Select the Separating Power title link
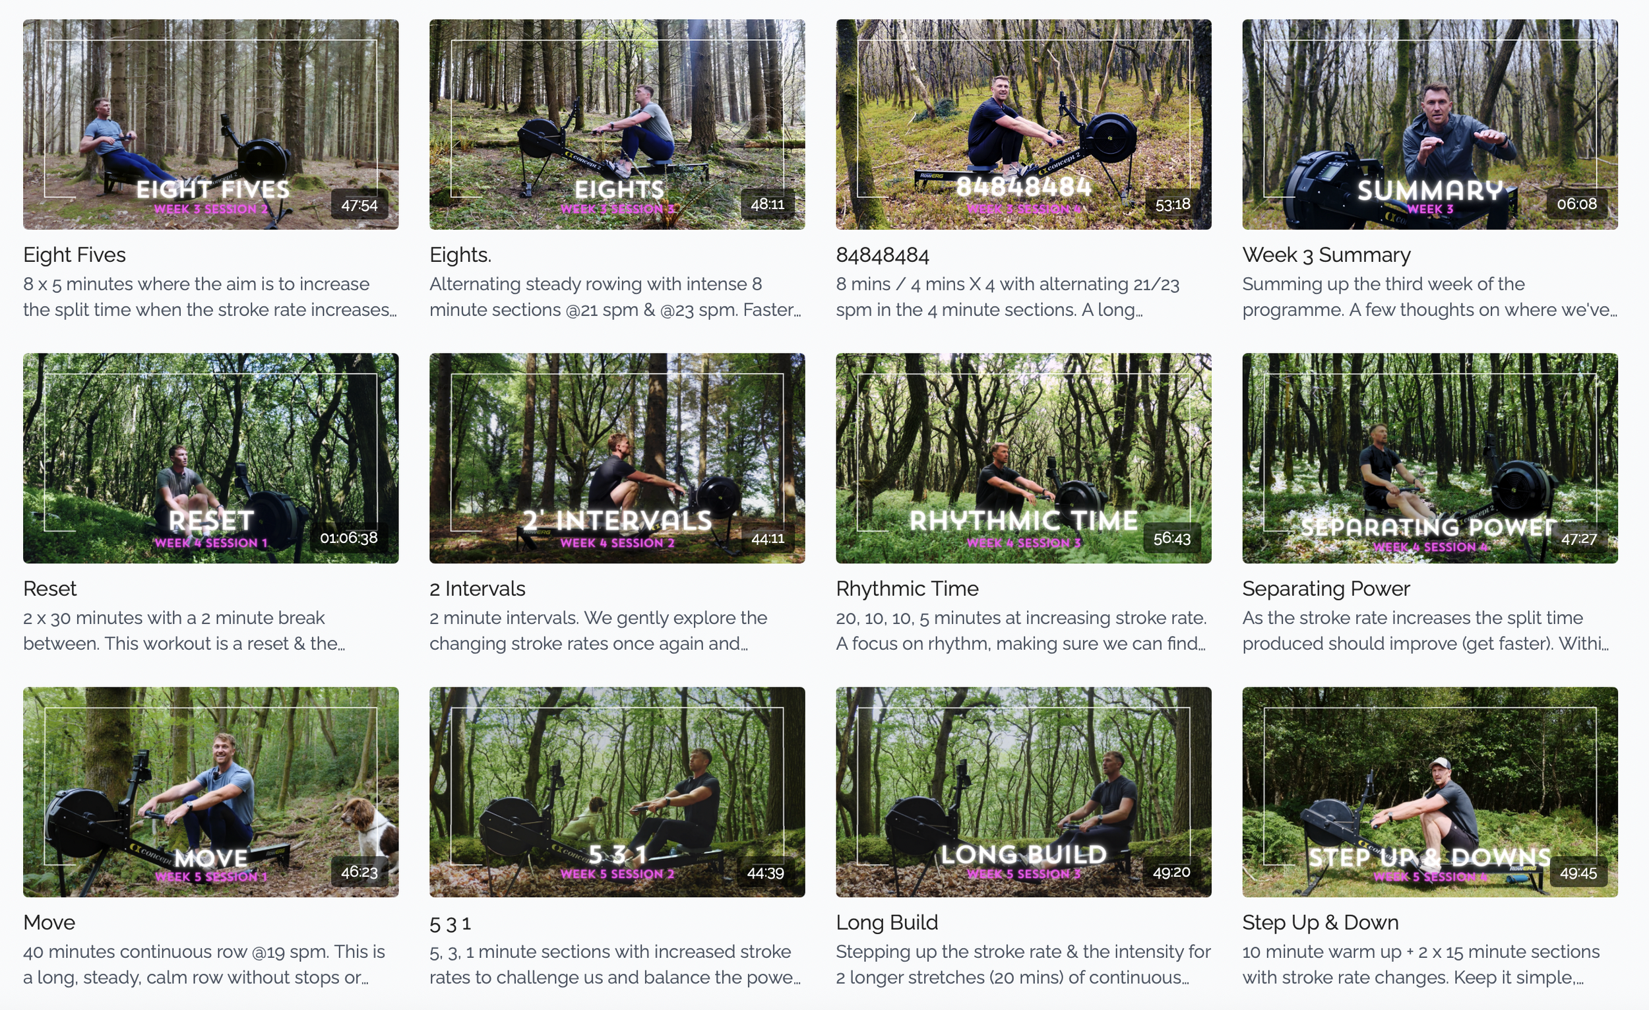The width and height of the screenshot is (1649, 1010). (x=1326, y=588)
